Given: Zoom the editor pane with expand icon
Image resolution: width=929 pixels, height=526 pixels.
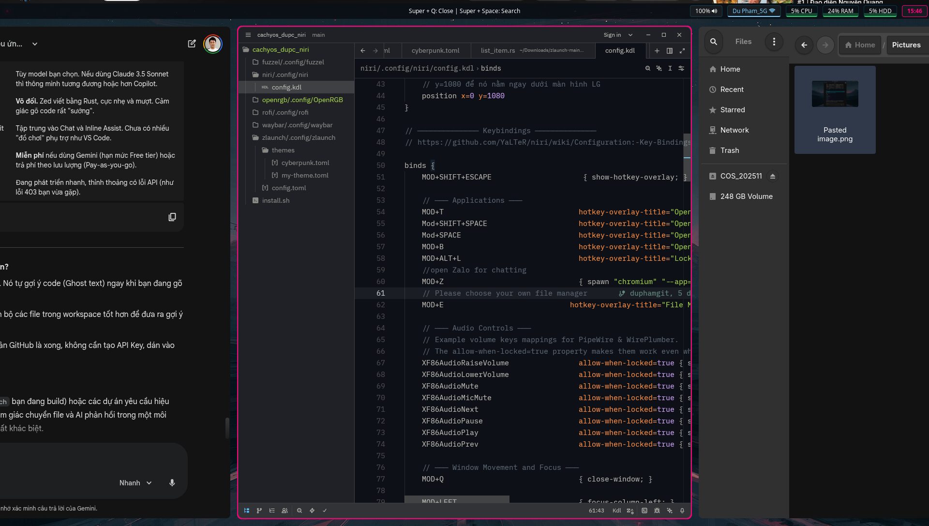Looking at the screenshot, I should pos(682,50).
